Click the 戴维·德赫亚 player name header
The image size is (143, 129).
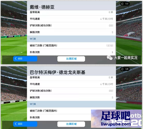tap(42, 7)
